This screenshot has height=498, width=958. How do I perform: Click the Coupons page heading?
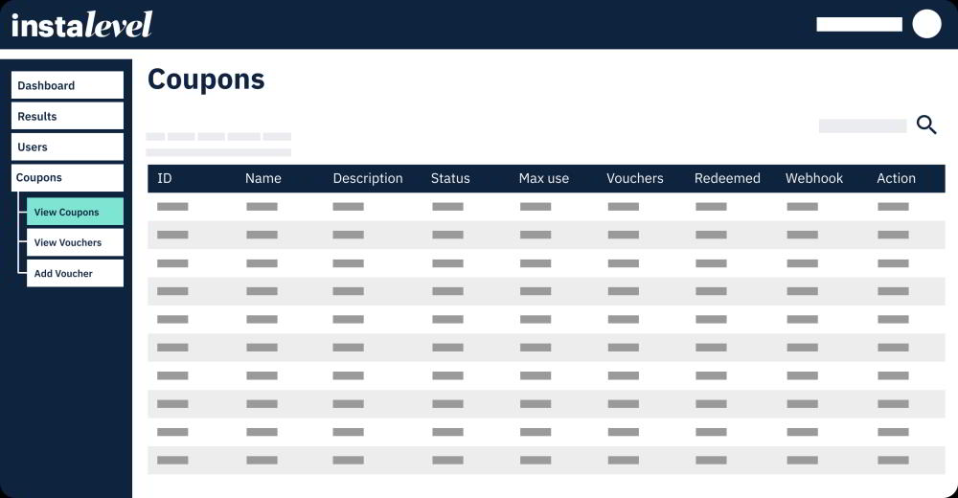206,80
